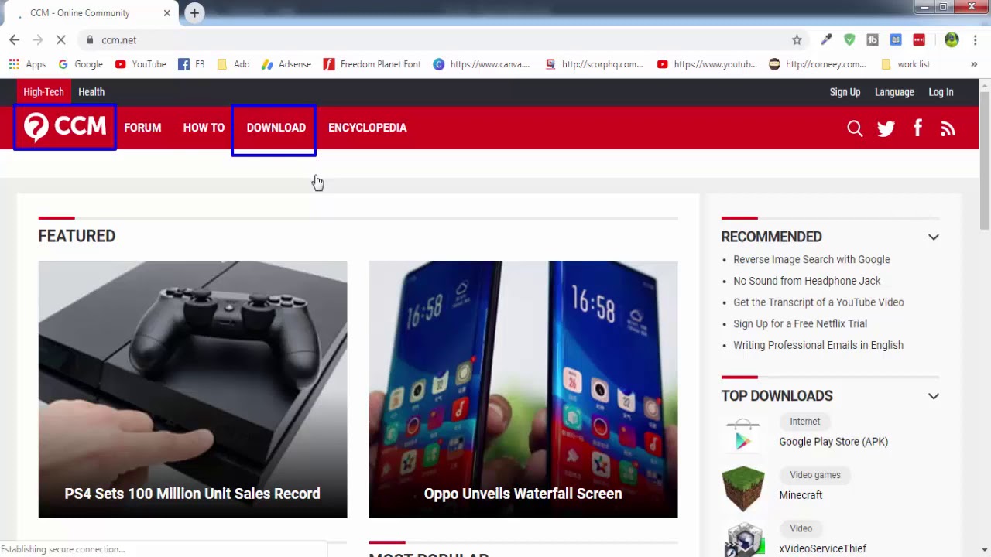Viewport: 991px width, 557px height.
Task: Click the eyedropper extension icon
Action: [826, 40]
